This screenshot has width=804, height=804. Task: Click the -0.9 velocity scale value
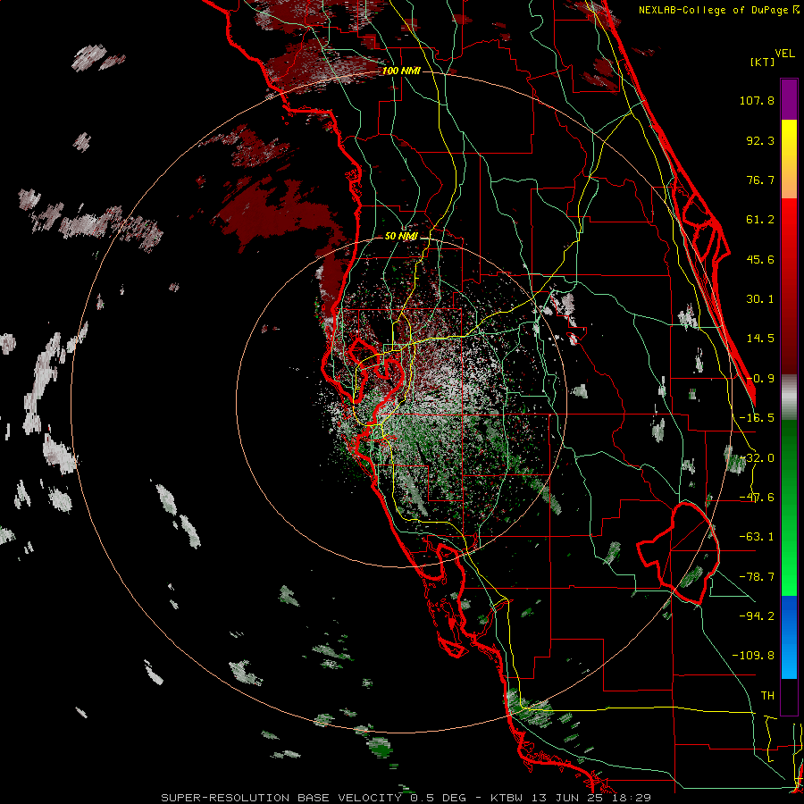coord(760,379)
